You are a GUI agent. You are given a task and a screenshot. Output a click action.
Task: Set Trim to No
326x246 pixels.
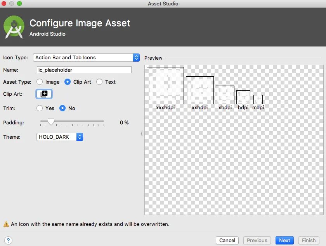[x=62, y=108]
